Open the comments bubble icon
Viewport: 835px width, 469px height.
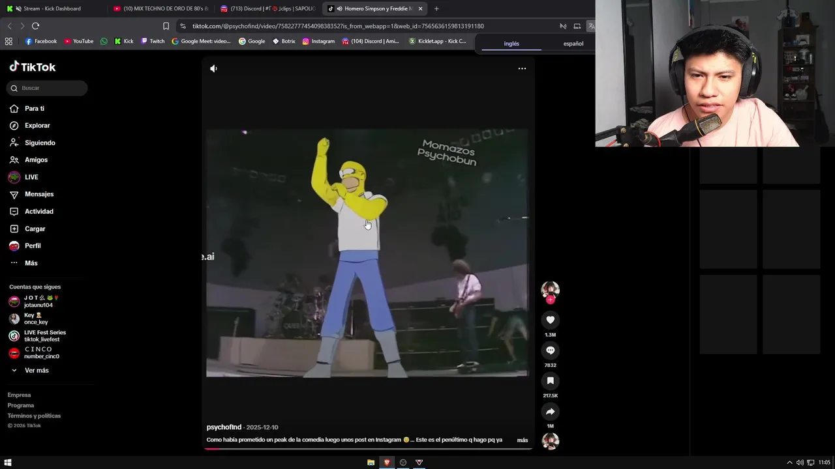pos(550,350)
